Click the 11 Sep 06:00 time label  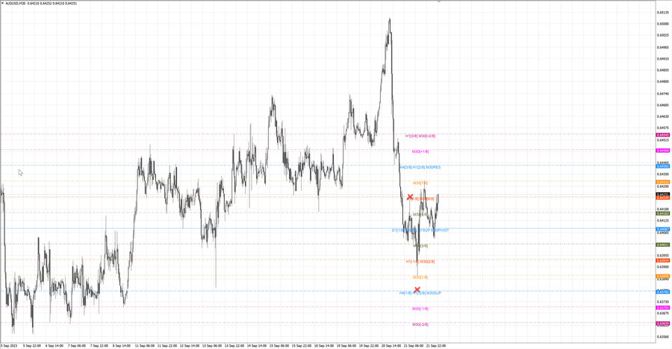(144, 345)
